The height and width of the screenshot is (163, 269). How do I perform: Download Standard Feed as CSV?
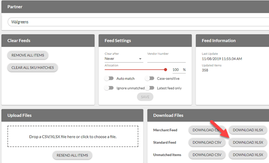(x=206, y=142)
